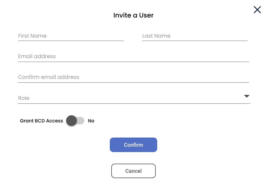Click the downward caret beside Role
Viewport: 267px width, 190px height.
(247, 96)
